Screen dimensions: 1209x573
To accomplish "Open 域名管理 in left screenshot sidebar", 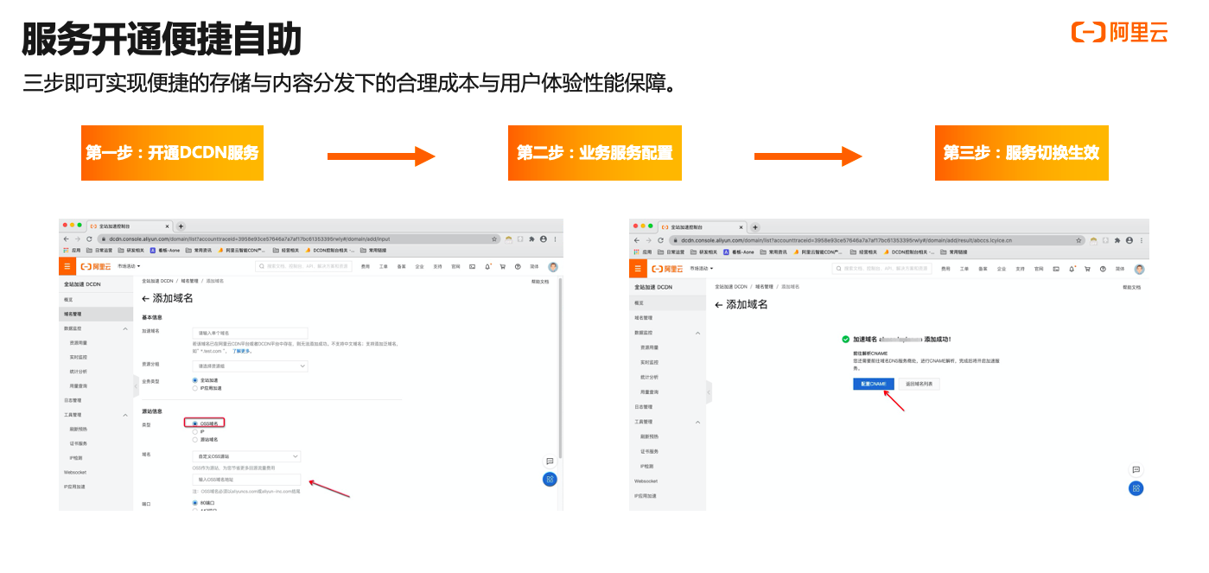I will click(96, 314).
